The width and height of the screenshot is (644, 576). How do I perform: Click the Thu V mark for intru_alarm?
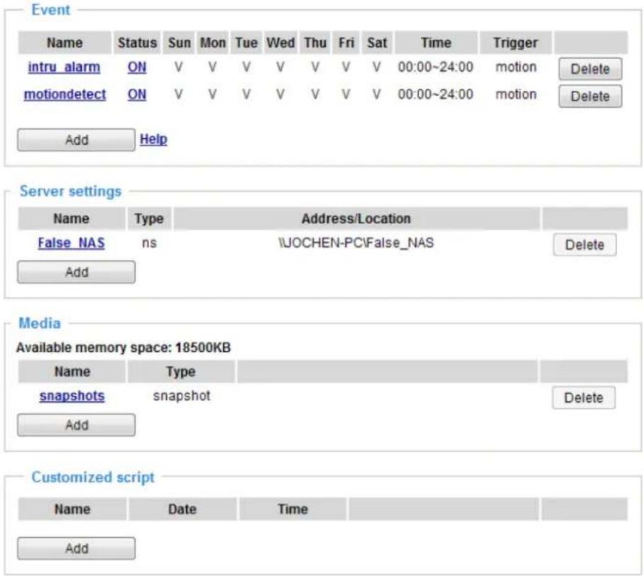315,67
